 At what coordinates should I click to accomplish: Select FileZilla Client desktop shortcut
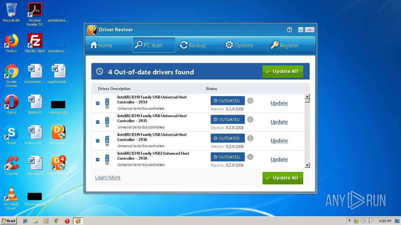(35, 43)
